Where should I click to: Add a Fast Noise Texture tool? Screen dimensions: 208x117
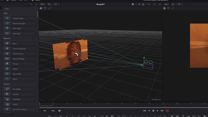19,109
